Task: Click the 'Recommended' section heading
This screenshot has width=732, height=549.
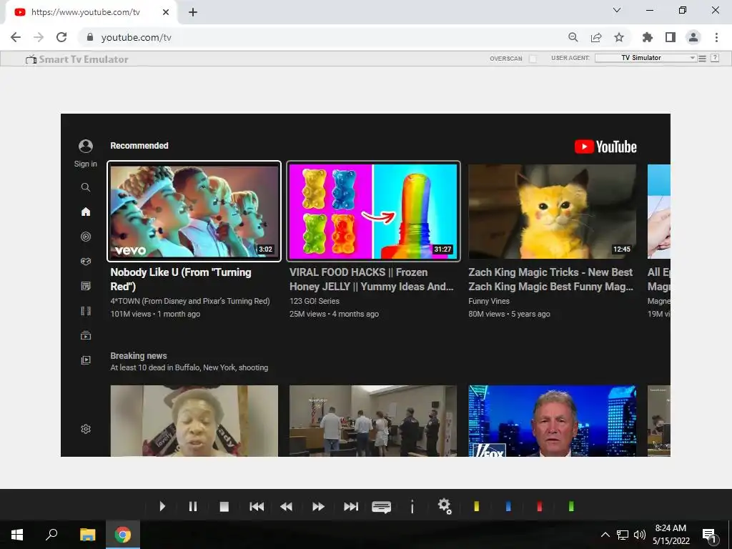Action: pos(139,146)
